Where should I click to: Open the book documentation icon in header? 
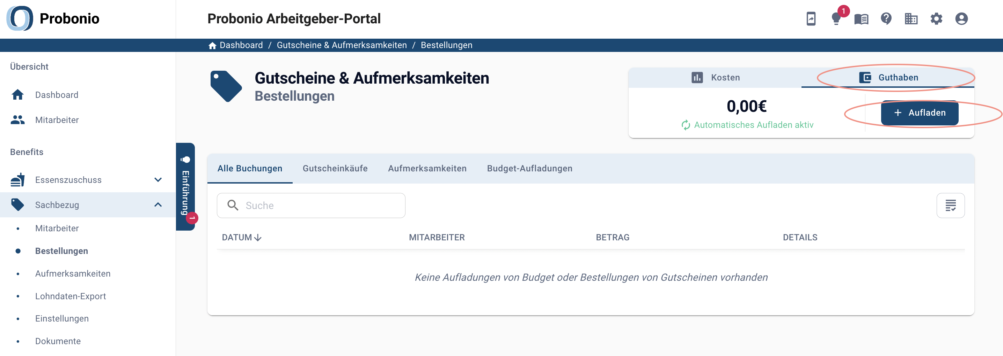pyautogui.click(x=861, y=18)
